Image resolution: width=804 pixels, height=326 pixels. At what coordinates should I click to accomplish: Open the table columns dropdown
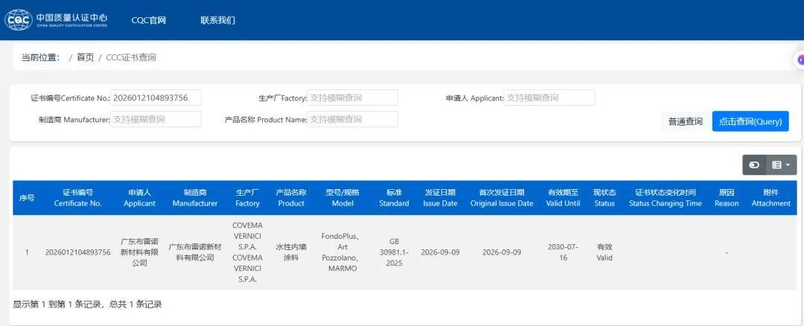click(x=782, y=165)
